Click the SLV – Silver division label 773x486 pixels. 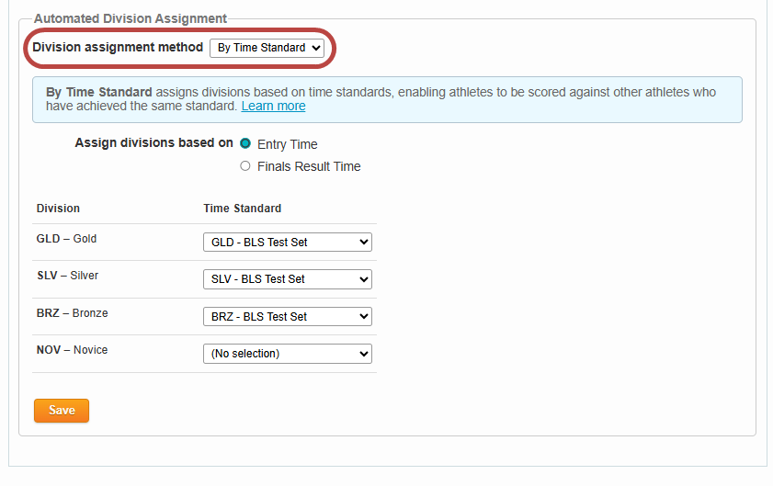(x=67, y=276)
